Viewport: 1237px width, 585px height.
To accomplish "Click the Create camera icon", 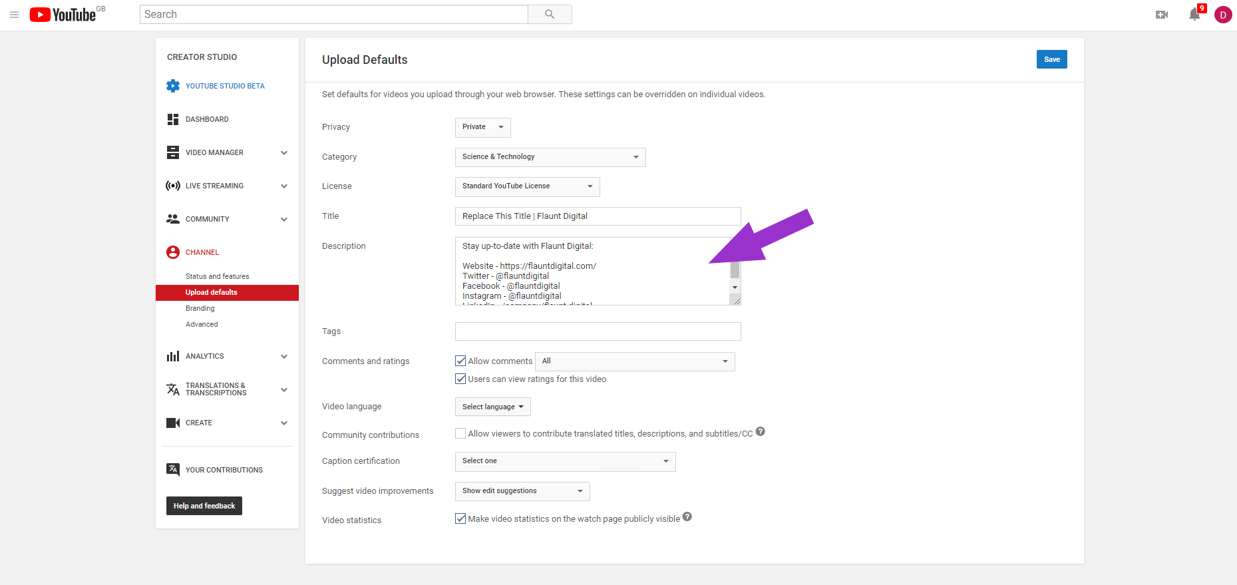I will [173, 423].
